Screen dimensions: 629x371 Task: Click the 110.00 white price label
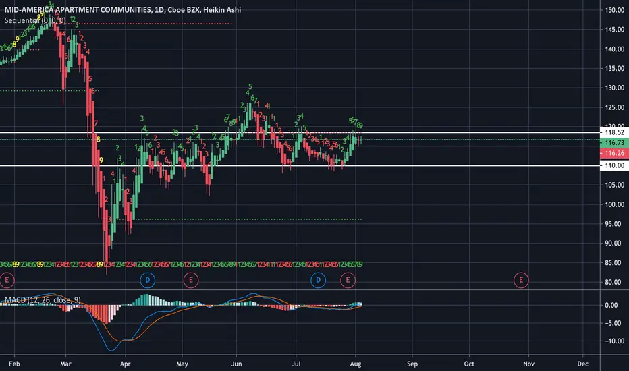[614, 165]
